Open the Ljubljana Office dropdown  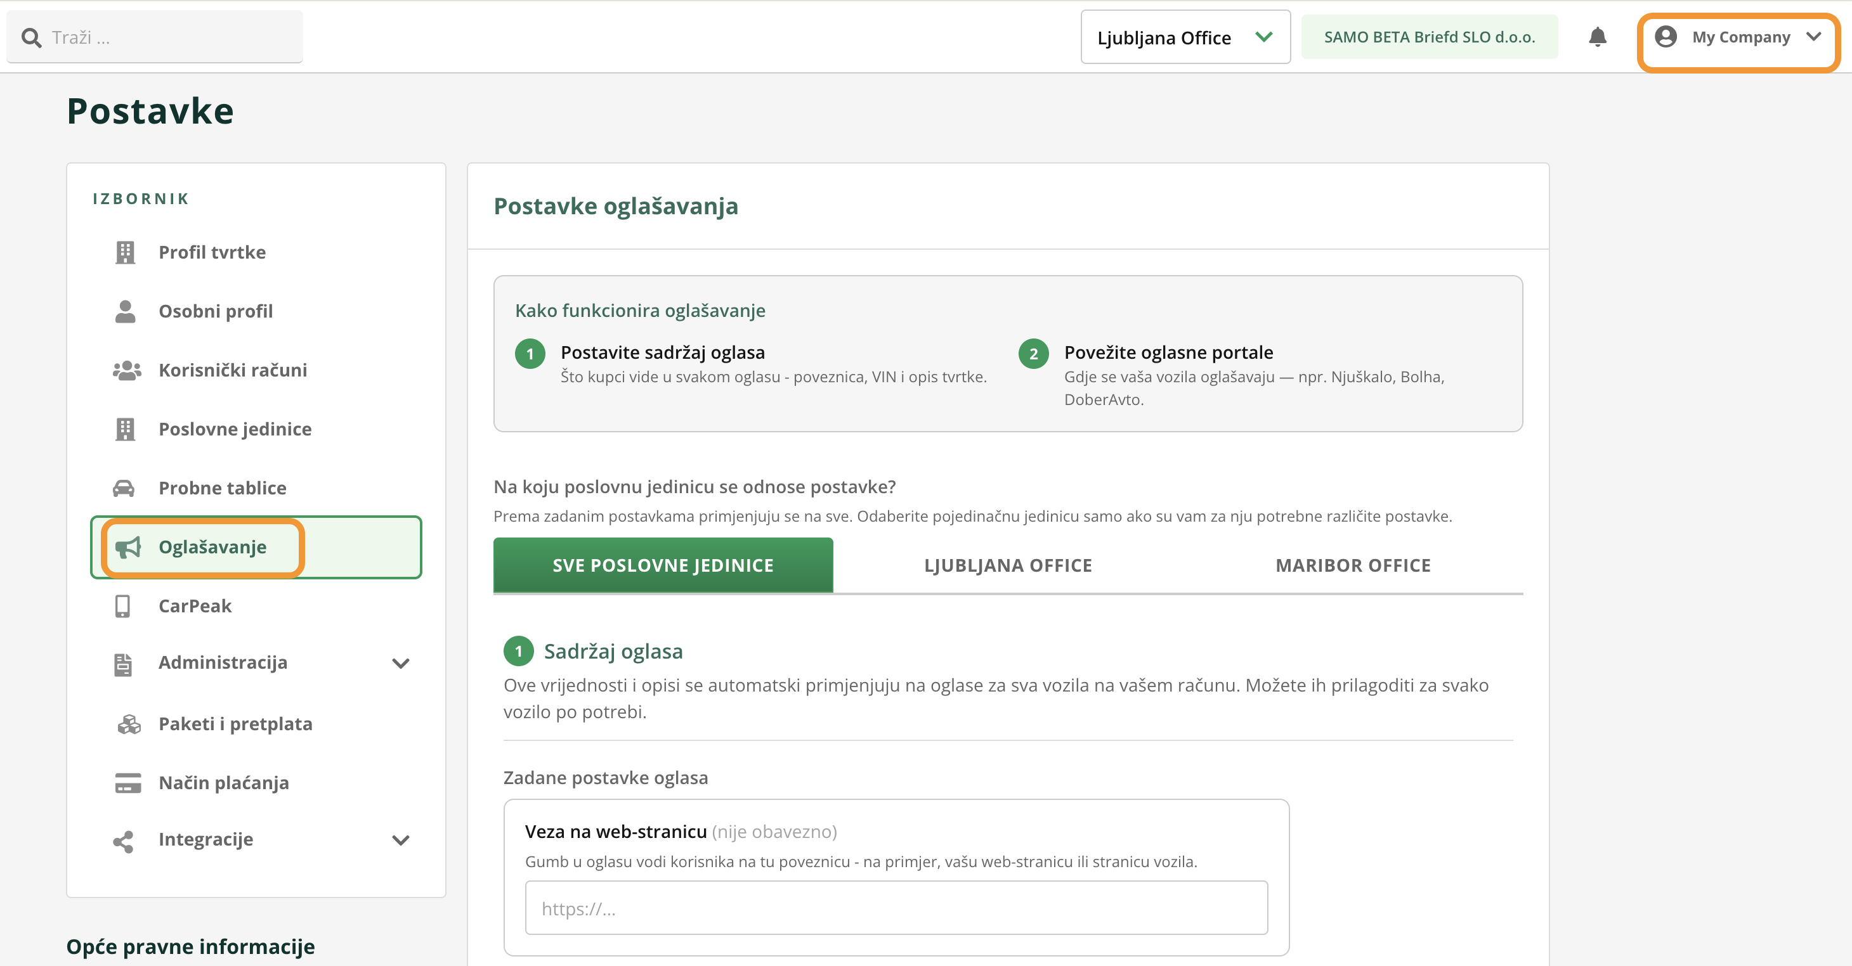point(1185,37)
